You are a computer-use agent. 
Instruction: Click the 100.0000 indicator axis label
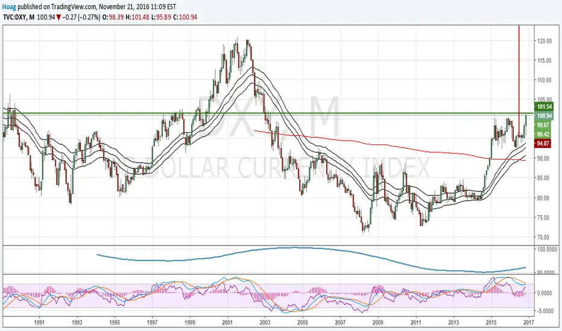click(x=547, y=249)
